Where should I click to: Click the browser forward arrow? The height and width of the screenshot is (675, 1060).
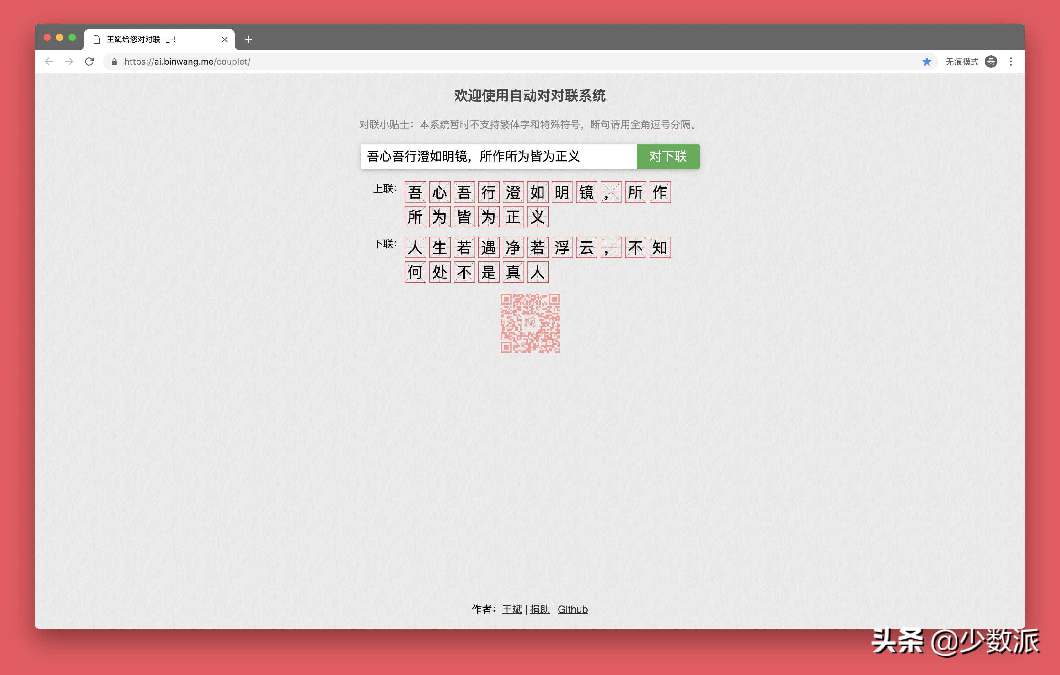click(69, 62)
